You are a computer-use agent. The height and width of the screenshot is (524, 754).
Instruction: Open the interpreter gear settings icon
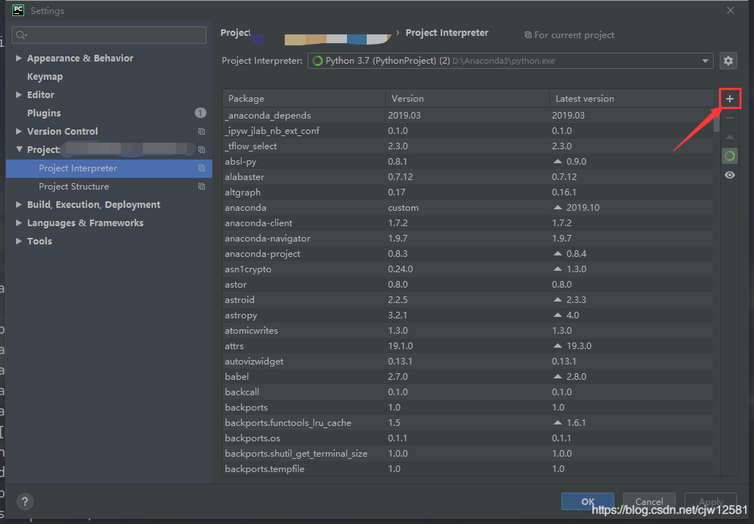728,61
